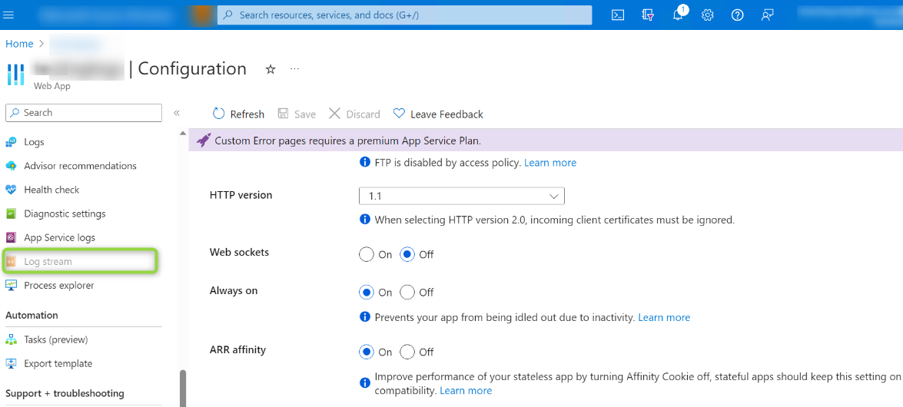
Task: Click the Leave Feedback button
Action: pos(438,114)
